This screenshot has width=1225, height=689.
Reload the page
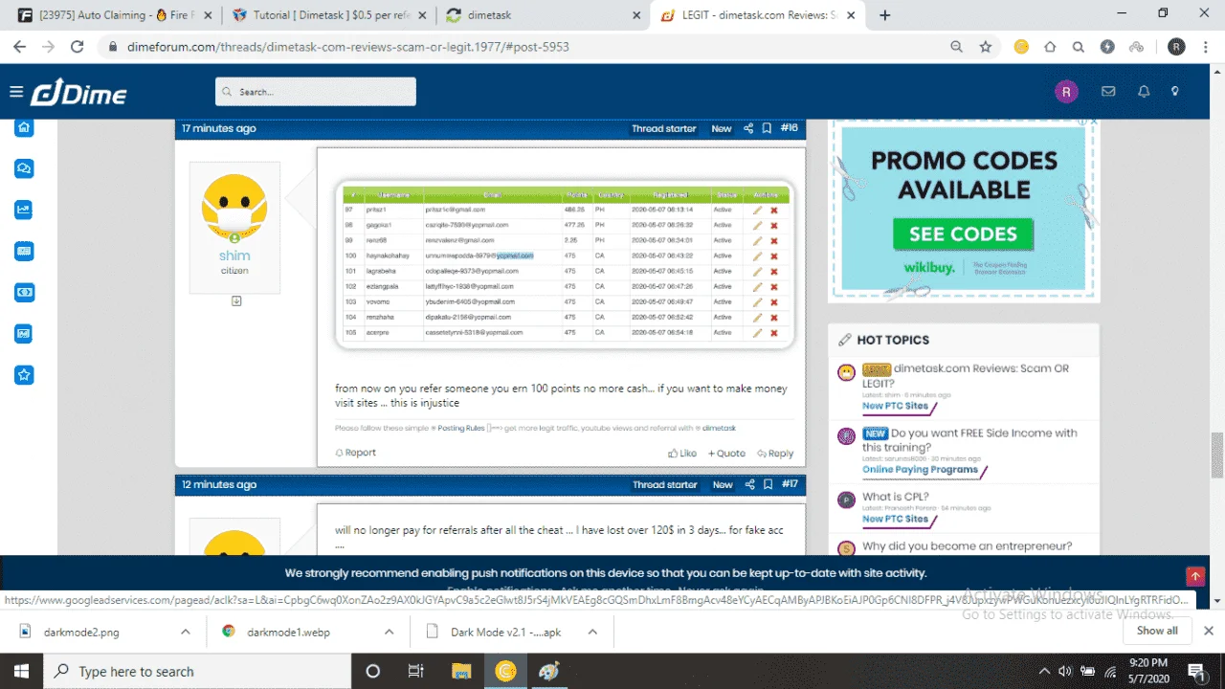click(x=78, y=46)
